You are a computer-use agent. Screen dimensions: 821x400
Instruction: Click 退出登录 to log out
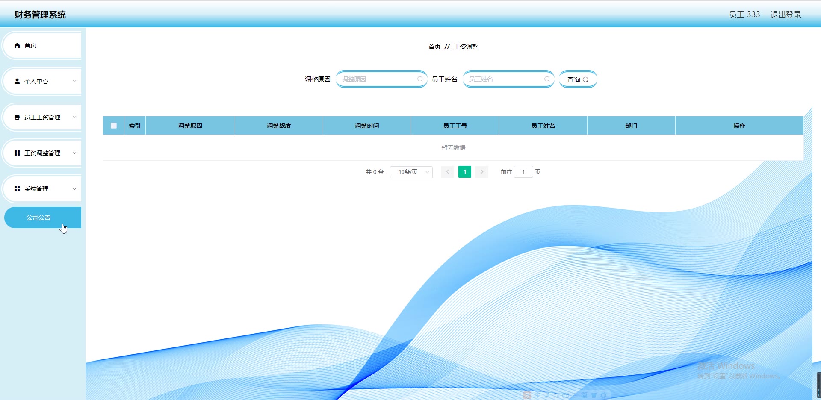786,15
